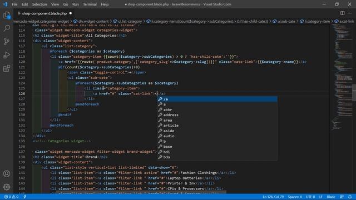Click 'Printer & Ink' text on line 143
The width and height of the screenshot is (356, 200).
tap(181, 183)
